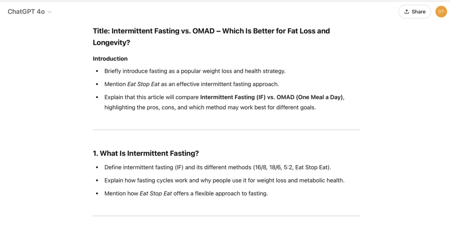The height and width of the screenshot is (235, 450).
Task: Click the divider line below section one
Action: click(x=226, y=216)
